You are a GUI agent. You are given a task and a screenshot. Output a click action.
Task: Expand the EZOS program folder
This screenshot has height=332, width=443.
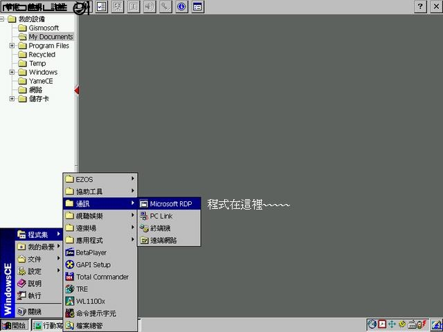click(x=100, y=179)
